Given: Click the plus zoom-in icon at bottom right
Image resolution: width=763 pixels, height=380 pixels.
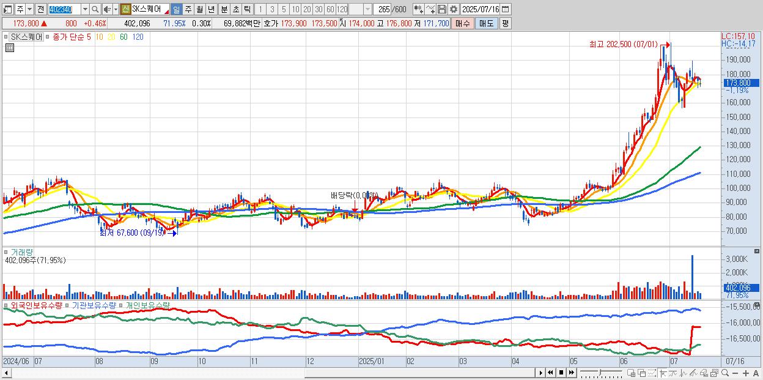Looking at the screenshot, I should [745, 373].
